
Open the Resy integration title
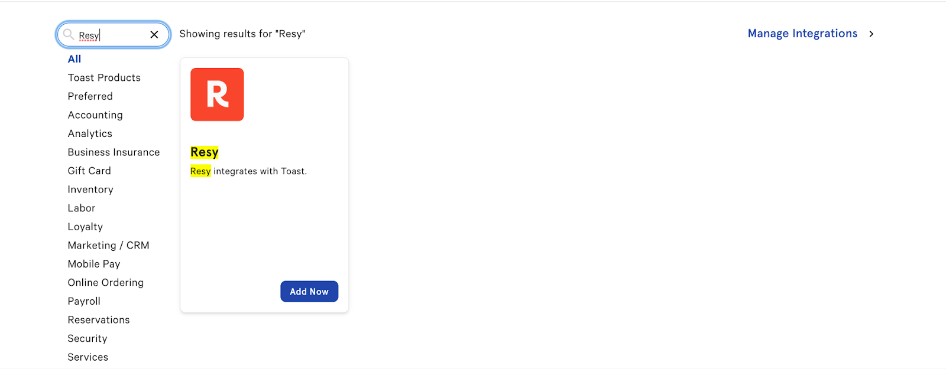[205, 152]
